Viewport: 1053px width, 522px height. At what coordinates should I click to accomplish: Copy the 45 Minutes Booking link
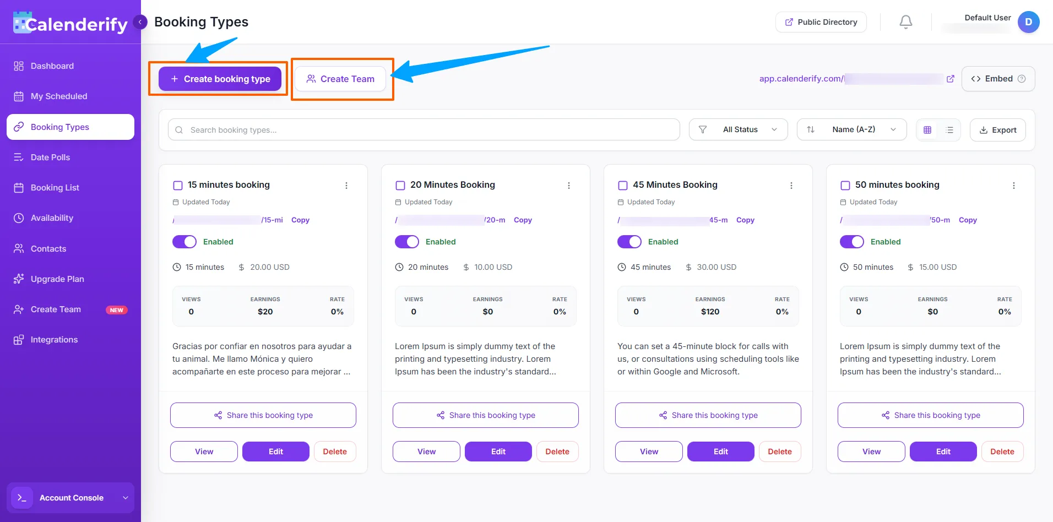tap(745, 220)
